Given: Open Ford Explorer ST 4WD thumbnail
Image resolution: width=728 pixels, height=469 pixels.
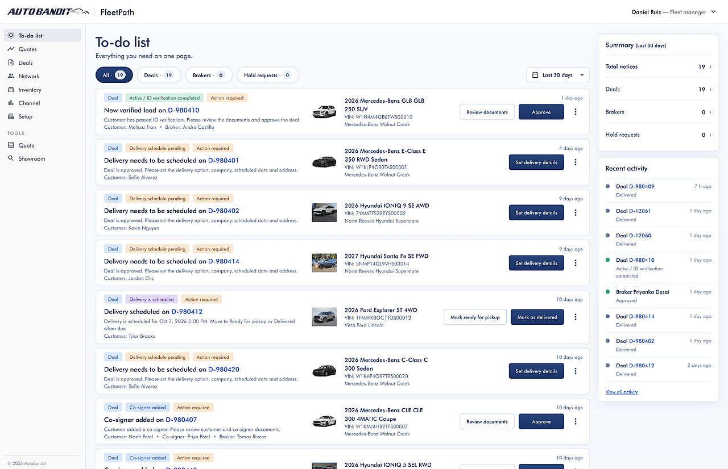Looking at the screenshot, I should click(x=324, y=317).
